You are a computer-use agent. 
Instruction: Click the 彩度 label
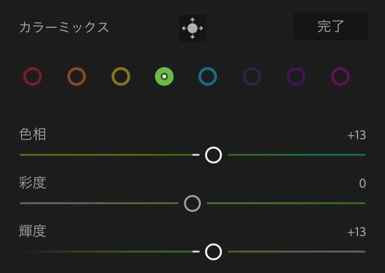[33, 183]
